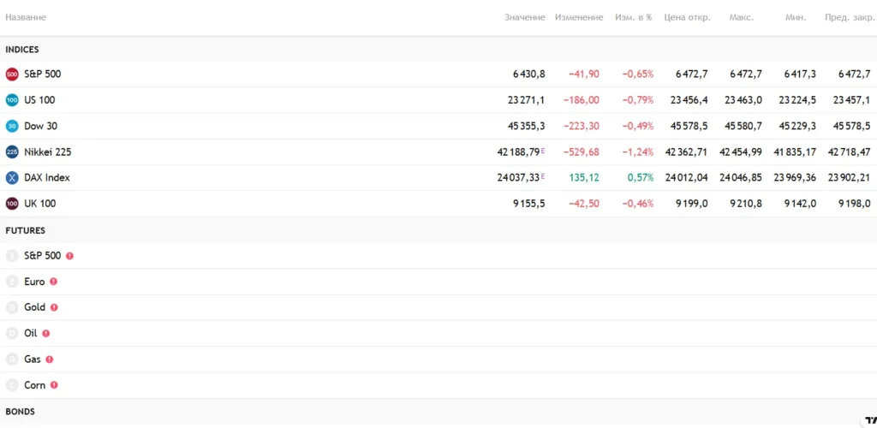Click warning icon beside Oil futures
The image size is (877, 428).
(46, 334)
